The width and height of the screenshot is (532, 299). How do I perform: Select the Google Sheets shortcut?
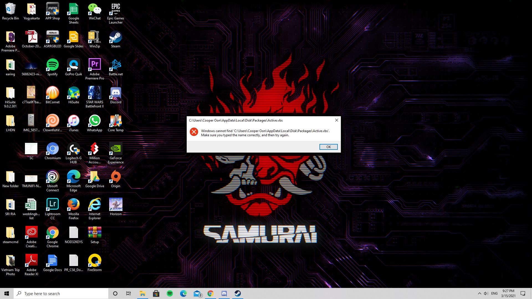(73, 14)
